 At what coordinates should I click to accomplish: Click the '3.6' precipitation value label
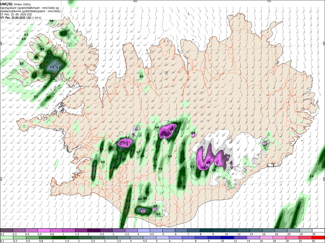pos(163,137)
